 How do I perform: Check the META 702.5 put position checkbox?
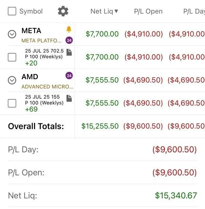[12, 57]
